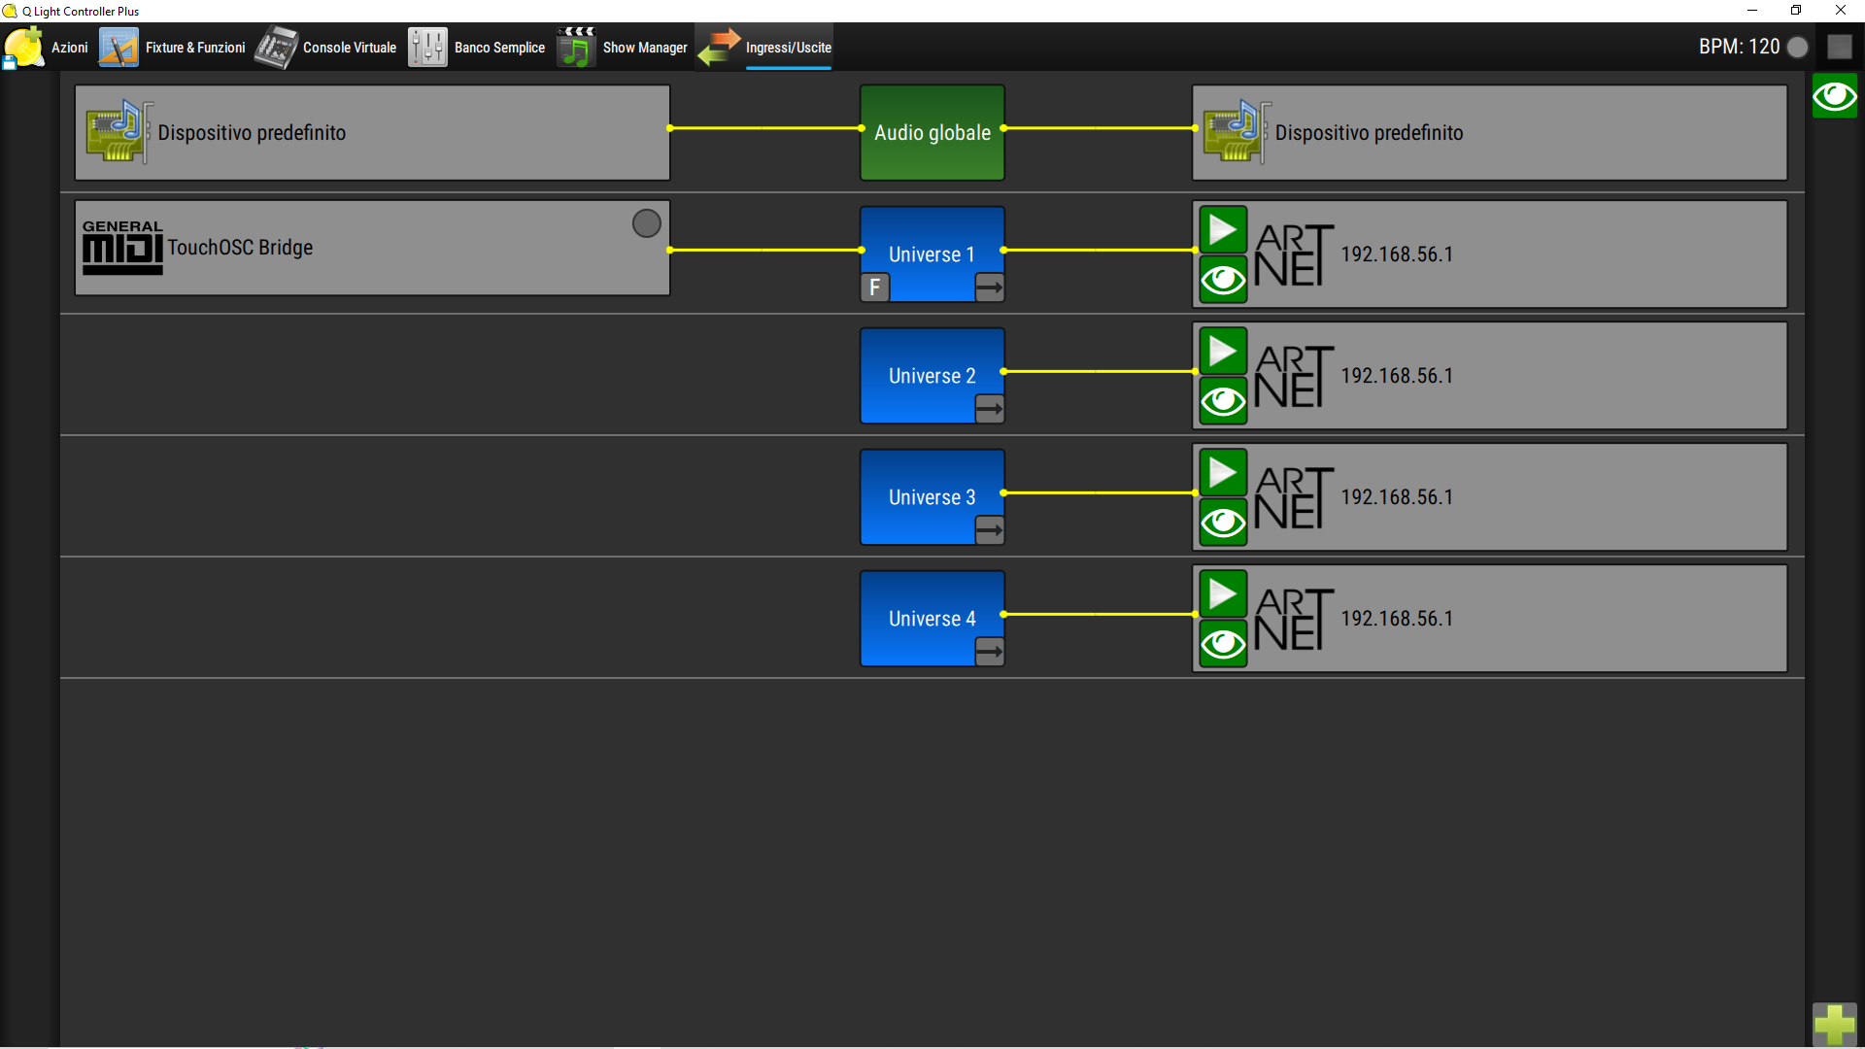
Task: Click the Fixture & Funzioni toolbar icon
Action: coord(119,48)
